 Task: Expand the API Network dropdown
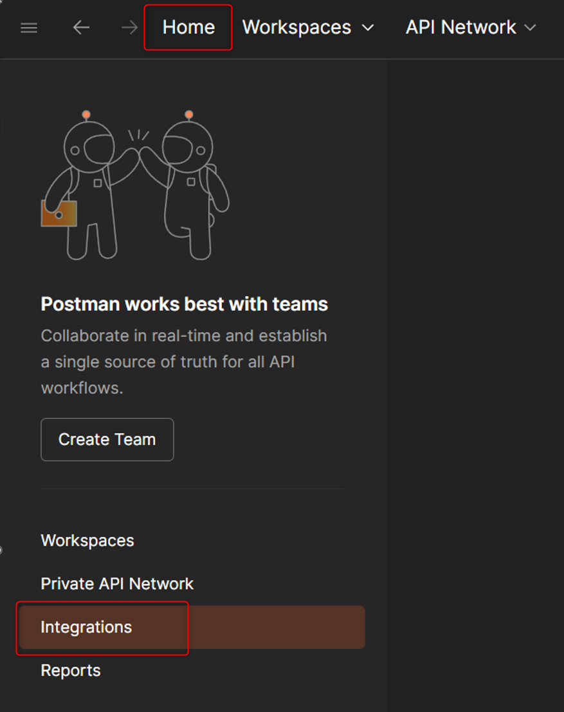click(x=471, y=27)
